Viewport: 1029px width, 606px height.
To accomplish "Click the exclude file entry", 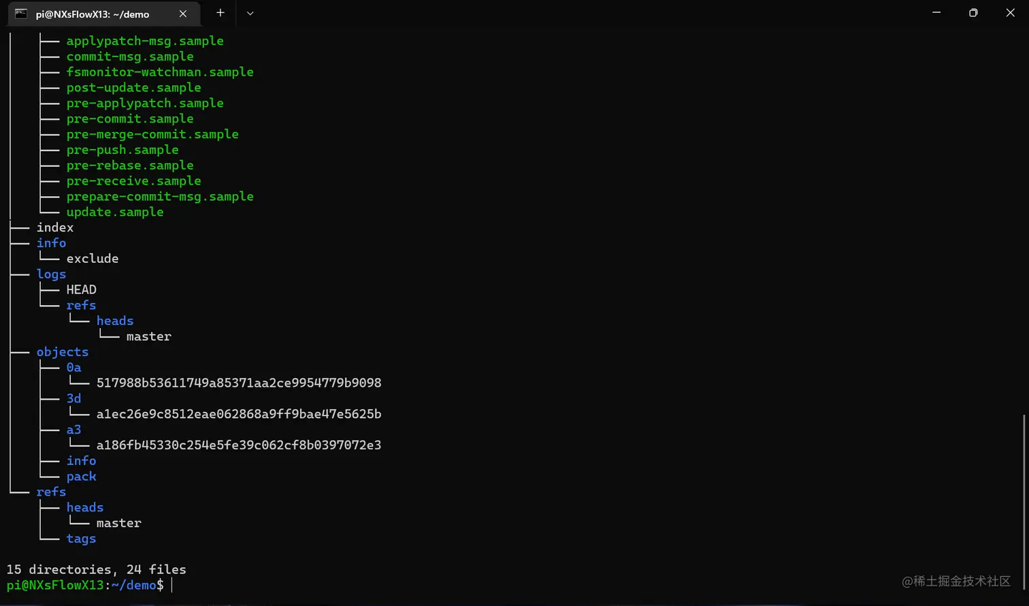I will coord(93,259).
